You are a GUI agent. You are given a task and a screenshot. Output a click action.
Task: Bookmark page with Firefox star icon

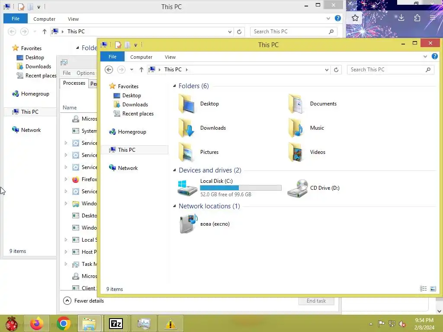pyautogui.click(x=355, y=18)
